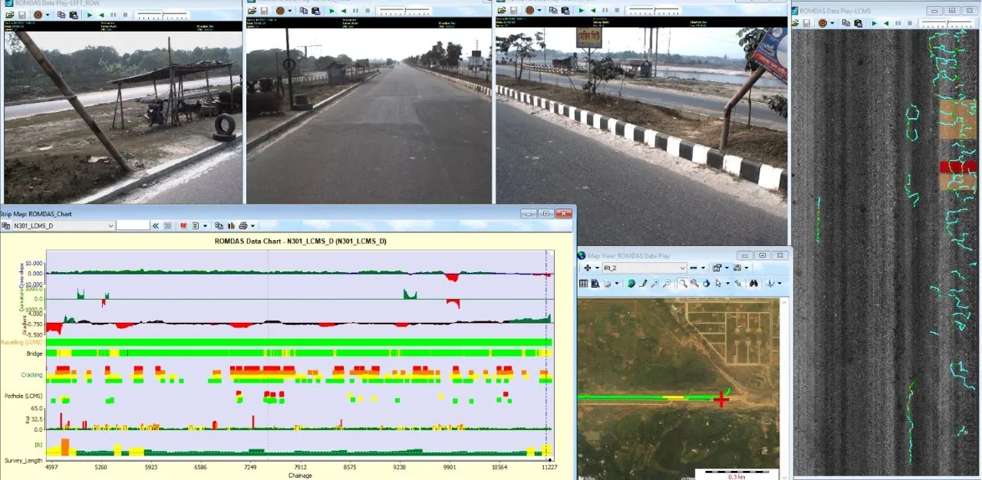Expand record arrow in center camera window
This screenshot has width=982, height=480.
290,11
